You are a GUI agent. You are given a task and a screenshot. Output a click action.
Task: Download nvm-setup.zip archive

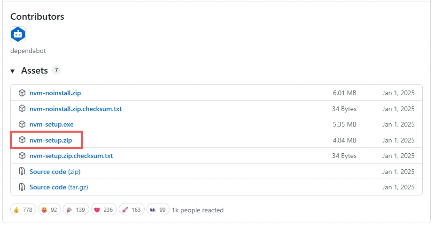pyautogui.click(x=51, y=140)
